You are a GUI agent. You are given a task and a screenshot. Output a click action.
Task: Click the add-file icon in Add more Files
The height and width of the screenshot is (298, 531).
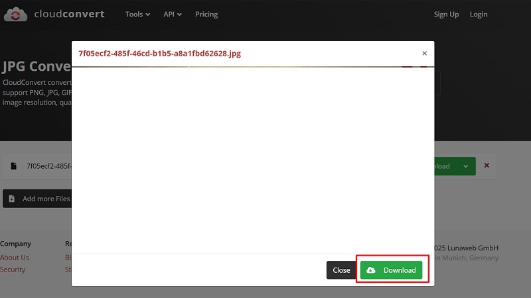(11, 199)
